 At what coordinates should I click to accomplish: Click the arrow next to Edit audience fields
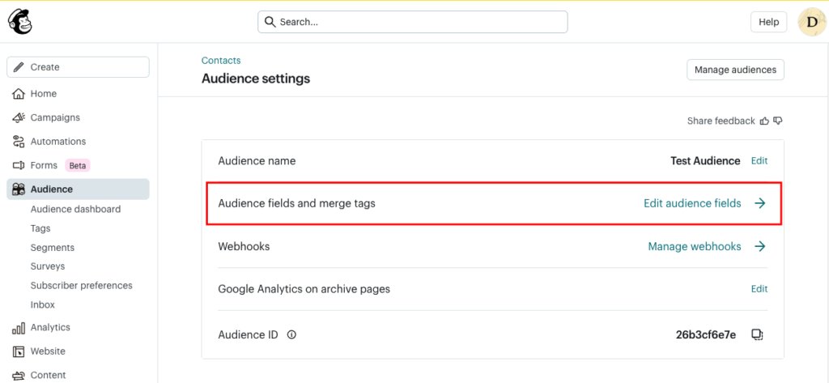click(x=759, y=203)
